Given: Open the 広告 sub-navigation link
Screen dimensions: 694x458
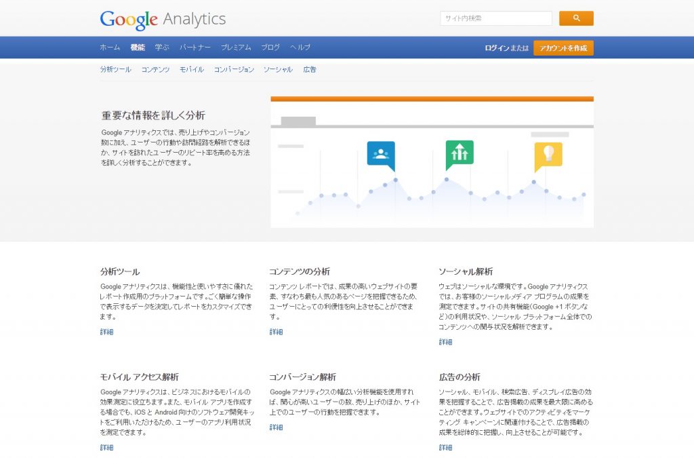Looking at the screenshot, I should coord(310,69).
